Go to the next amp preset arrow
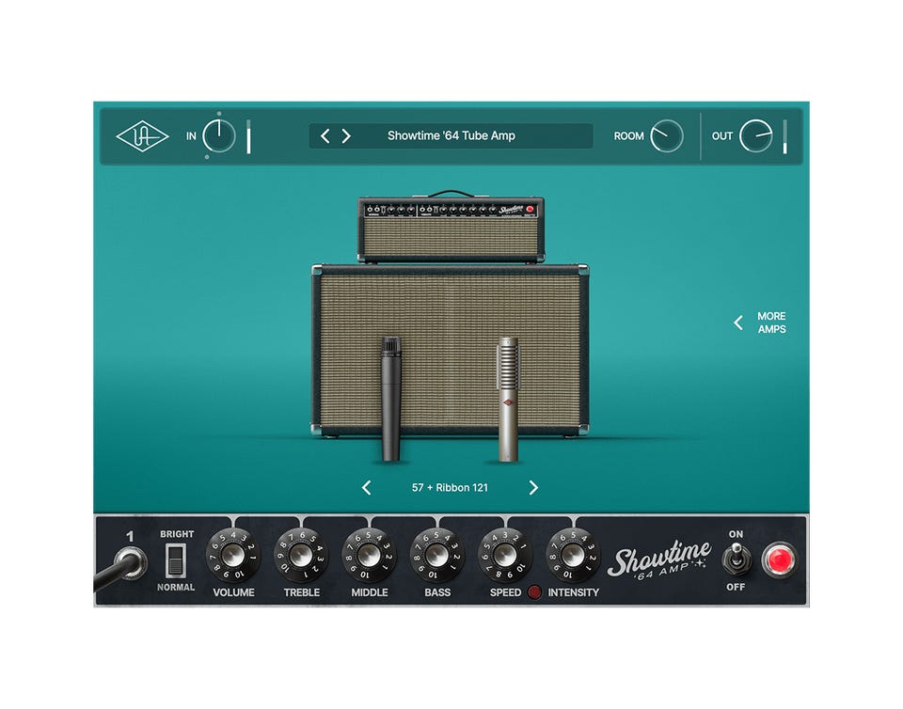The height and width of the screenshot is (709, 903). 346,135
